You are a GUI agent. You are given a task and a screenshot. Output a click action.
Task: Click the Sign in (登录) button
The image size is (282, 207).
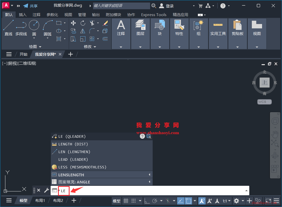pyautogui.click(x=166, y=6)
